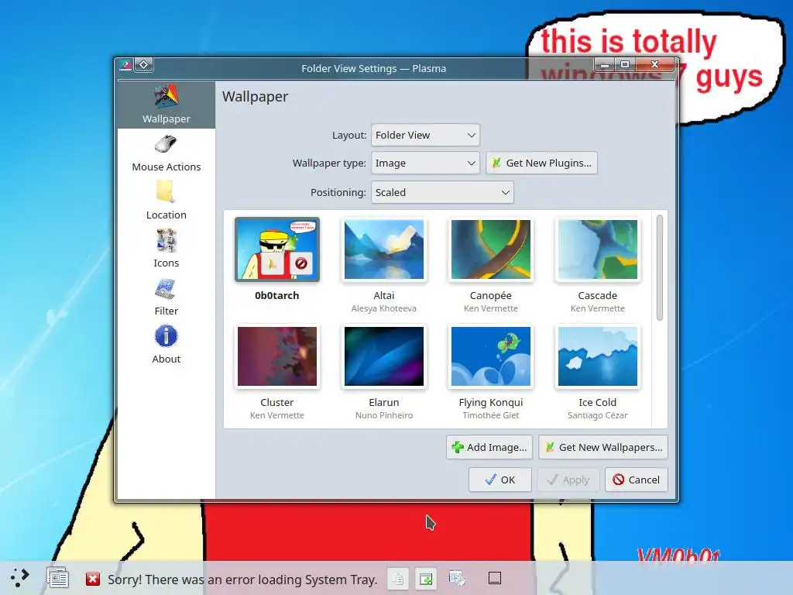Viewport: 793px width, 595px height.
Task: Click the 0b0tarch wallpaper name label
Action: (277, 295)
